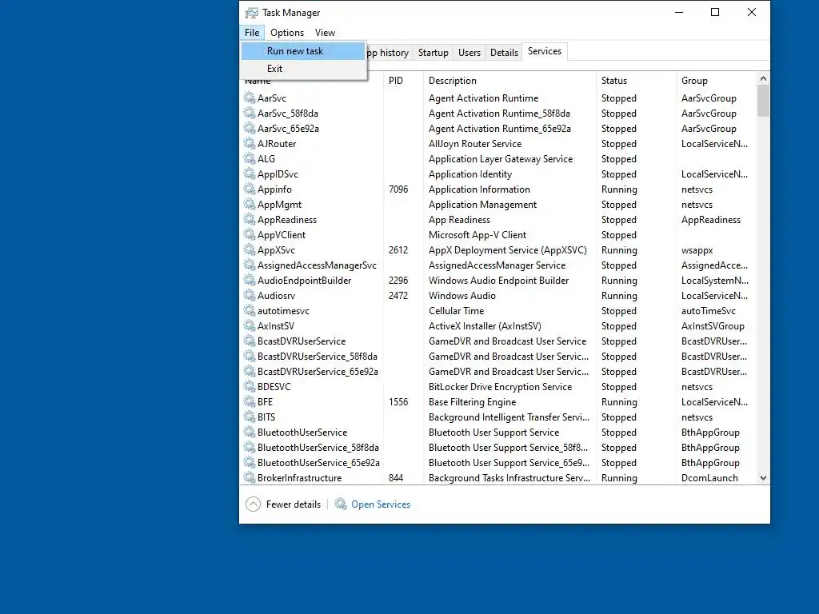This screenshot has width=819, height=614.
Task: Click the Open Services gear icon
Action: [341, 504]
